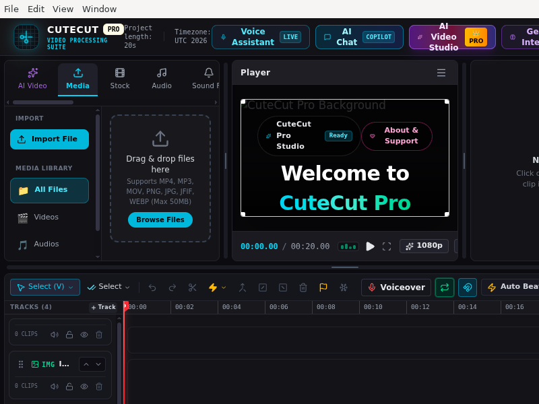Open the Edit menu
This screenshot has width=539, height=404.
(x=36, y=9)
